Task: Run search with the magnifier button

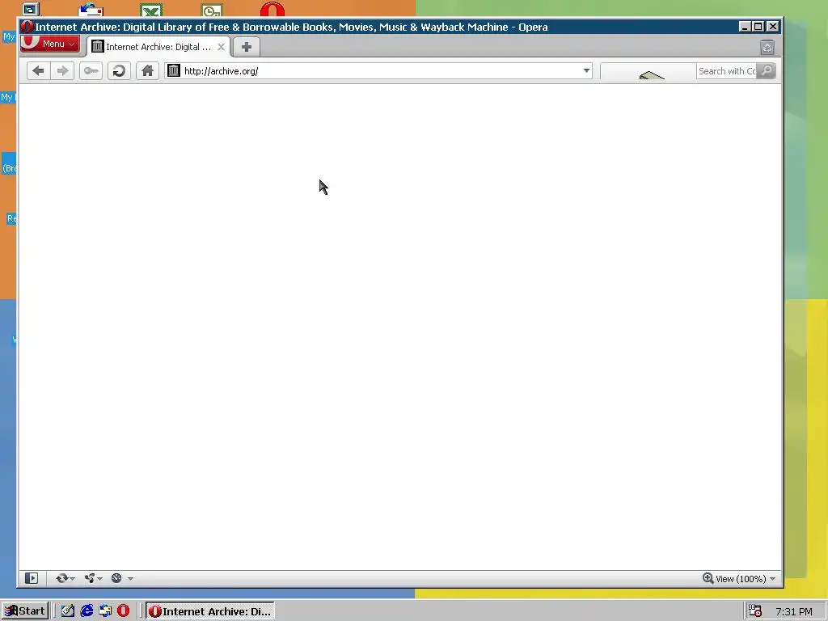Action: (x=767, y=71)
